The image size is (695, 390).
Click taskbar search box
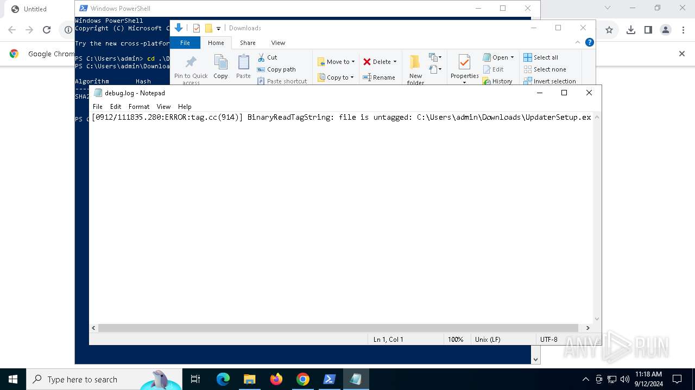pyautogui.click(x=104, y=379)
